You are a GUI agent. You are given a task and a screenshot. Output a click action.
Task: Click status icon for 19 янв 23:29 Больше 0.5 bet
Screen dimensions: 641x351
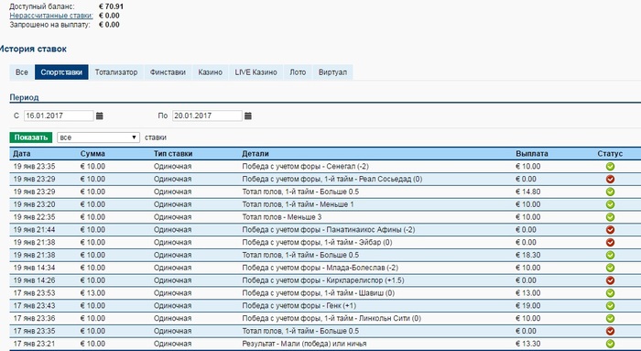(x=610, y=192)
